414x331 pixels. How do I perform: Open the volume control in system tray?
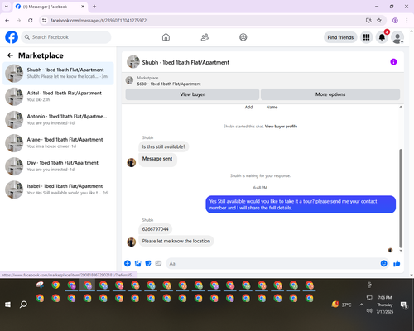(x=369, y=311)
